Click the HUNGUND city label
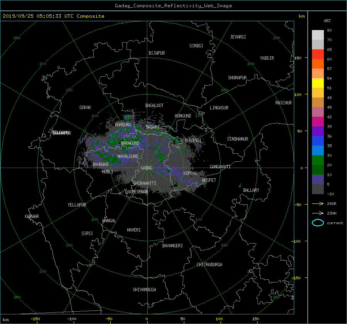 183,116
